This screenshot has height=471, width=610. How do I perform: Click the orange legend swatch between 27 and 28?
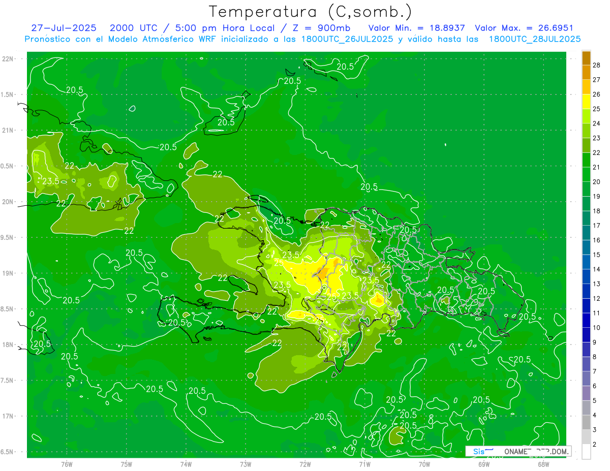tap(587, 72)
